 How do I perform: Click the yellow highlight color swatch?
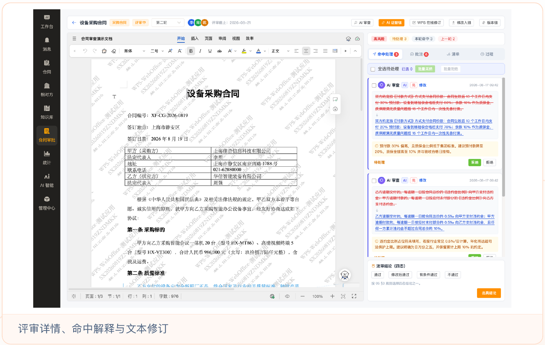(x=244, y=51)
